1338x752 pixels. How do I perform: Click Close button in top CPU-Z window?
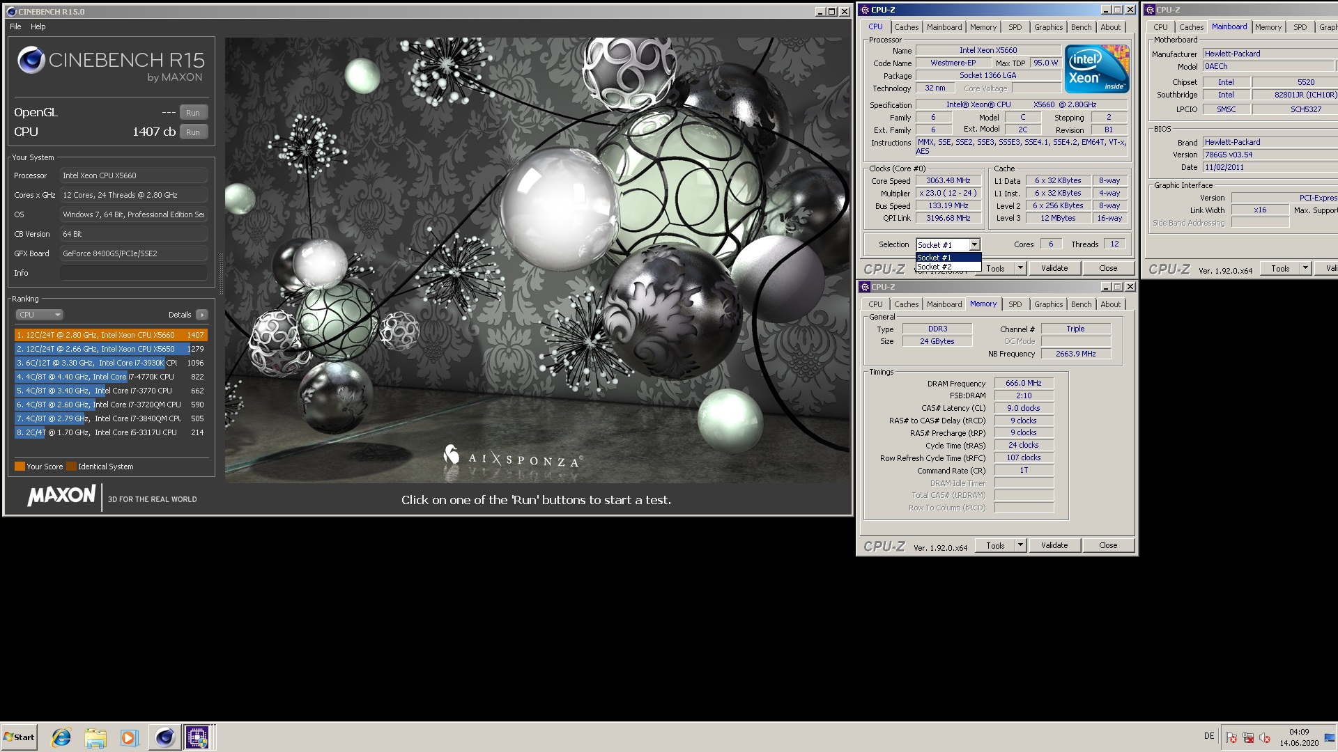pyautogui.click(x=1108, y=268)
